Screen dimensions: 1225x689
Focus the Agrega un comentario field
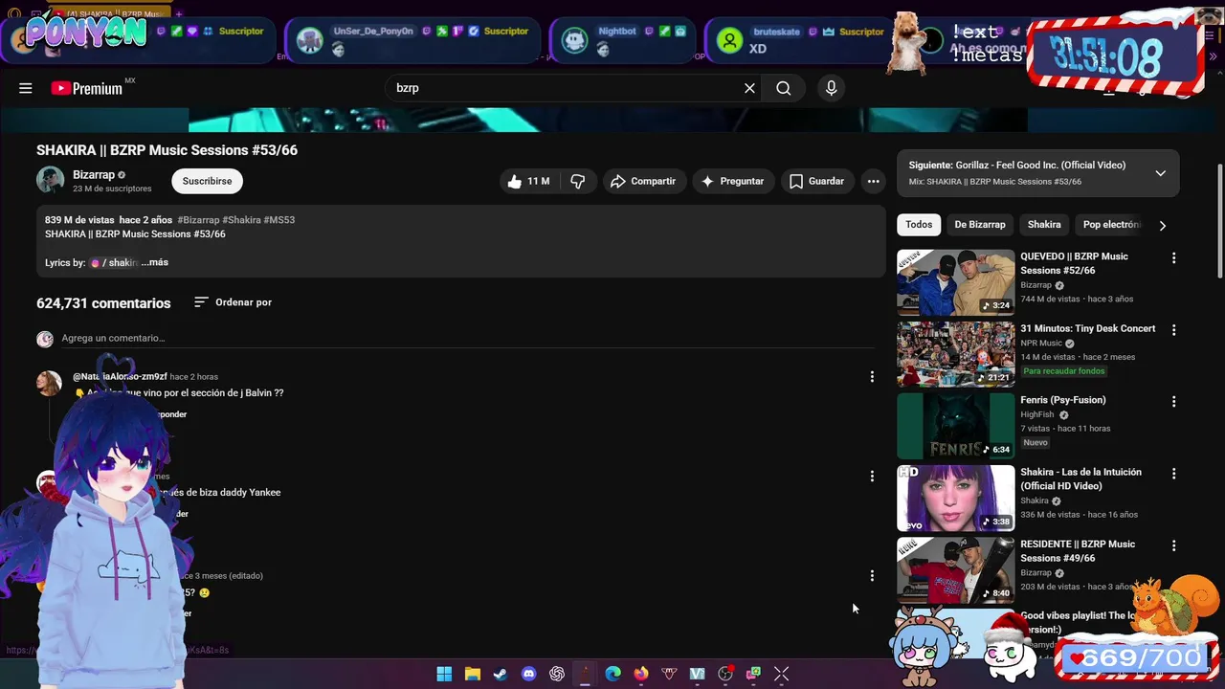click(468, 338)
